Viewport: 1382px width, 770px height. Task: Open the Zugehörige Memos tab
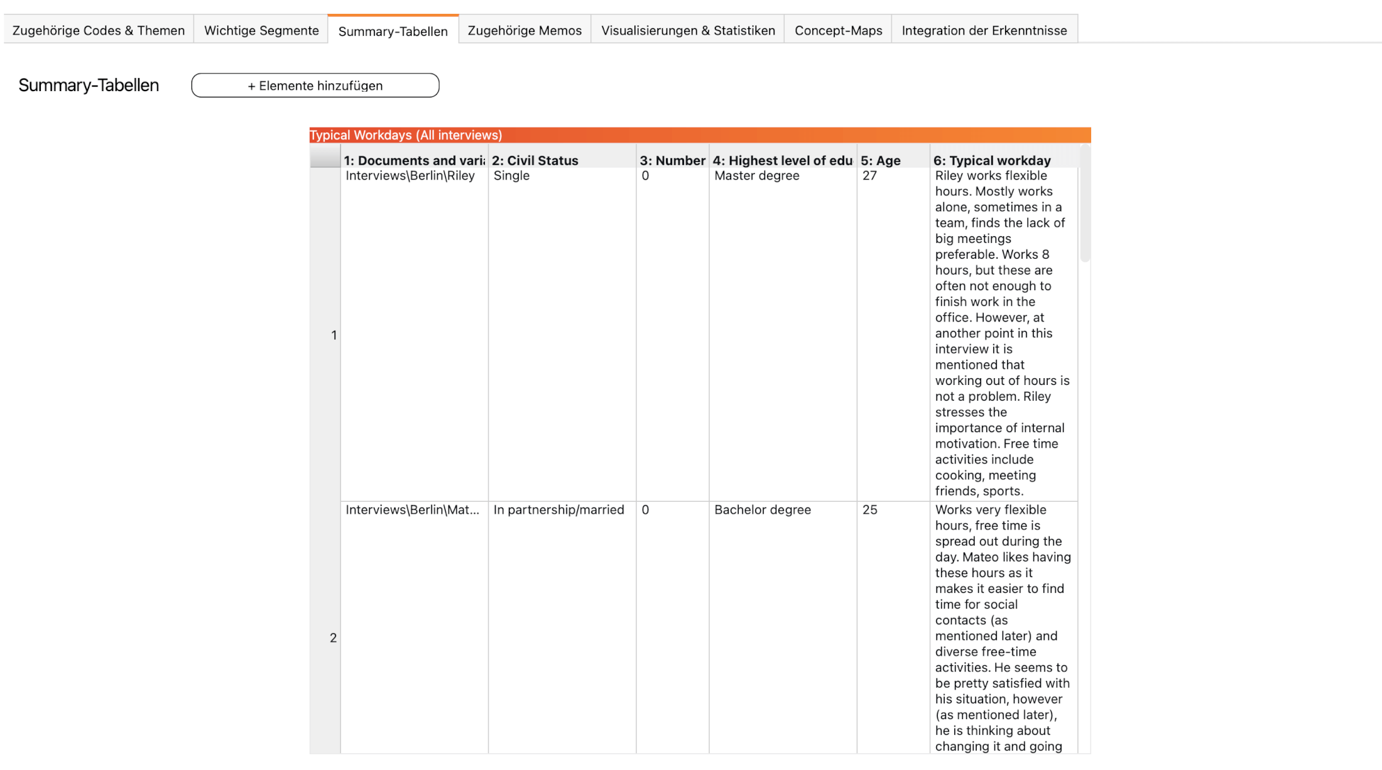coord(525,30)
